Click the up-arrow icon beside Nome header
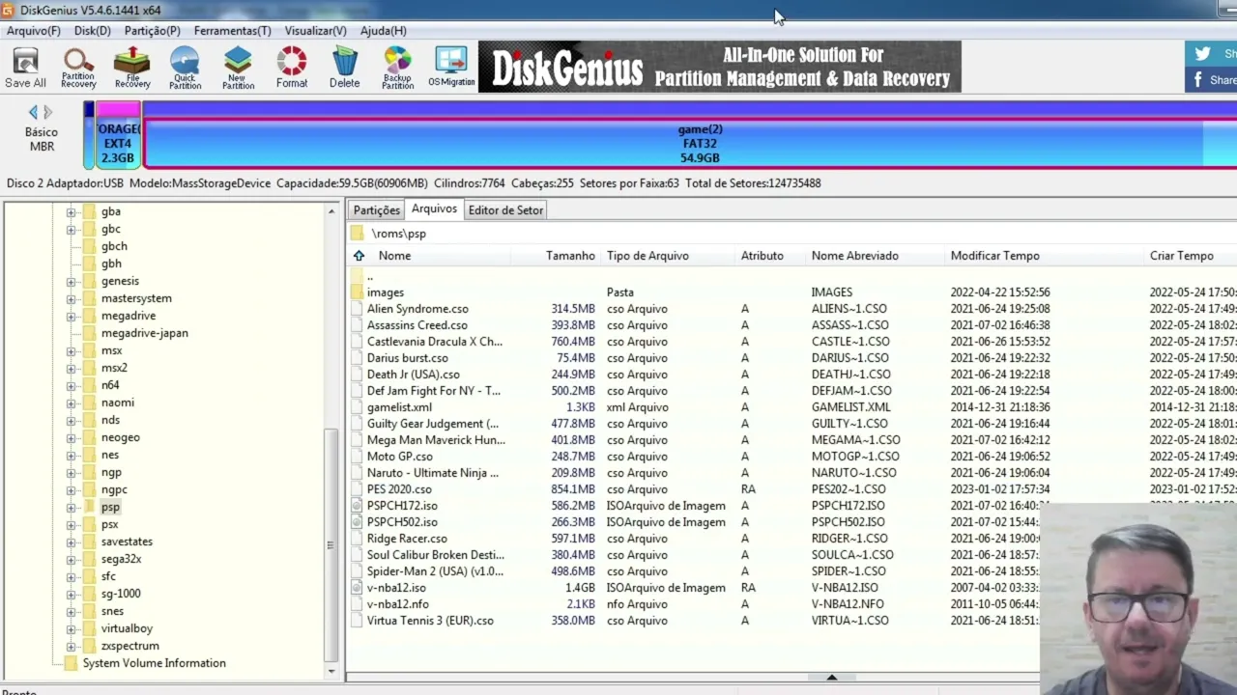The height and width of the screenshot is (695, 1237). click(359, 256)
